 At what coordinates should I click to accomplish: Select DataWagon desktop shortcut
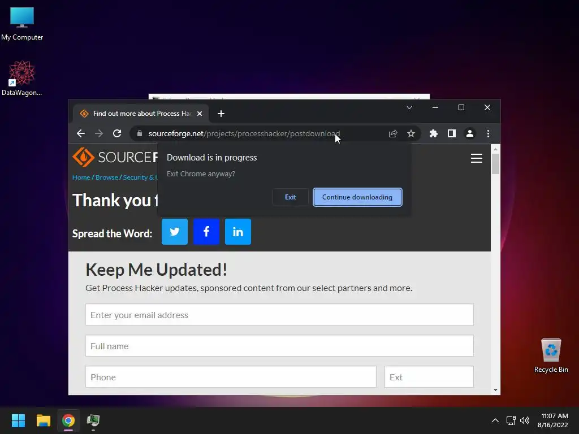22,78
